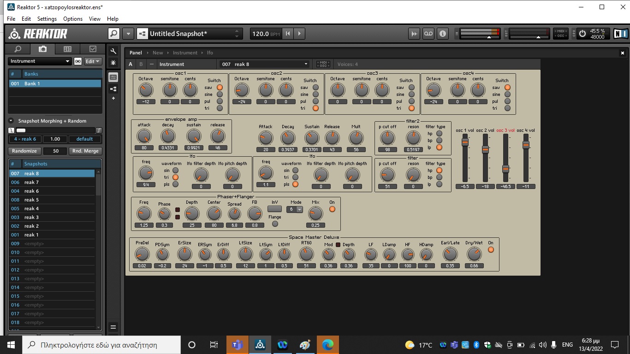
Task: Open the 007 reak 8 snapshot dropdown
Action: tap(265, 65)
